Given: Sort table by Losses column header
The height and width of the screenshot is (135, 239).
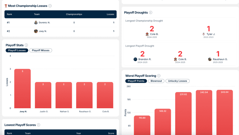Looking at the screenshot, I should click(x=110, y=14).
